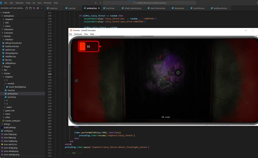Open scenes_code.json file
Viewport: 258px width, 158px height.
click(x=13, y=121)
